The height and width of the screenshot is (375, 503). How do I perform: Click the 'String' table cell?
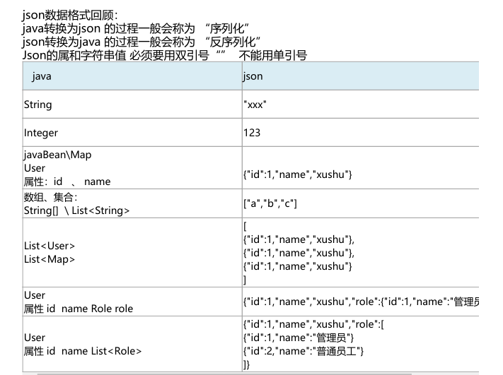132,105
